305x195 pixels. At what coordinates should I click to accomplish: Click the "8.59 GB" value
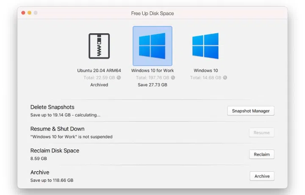tap(39, 158)
